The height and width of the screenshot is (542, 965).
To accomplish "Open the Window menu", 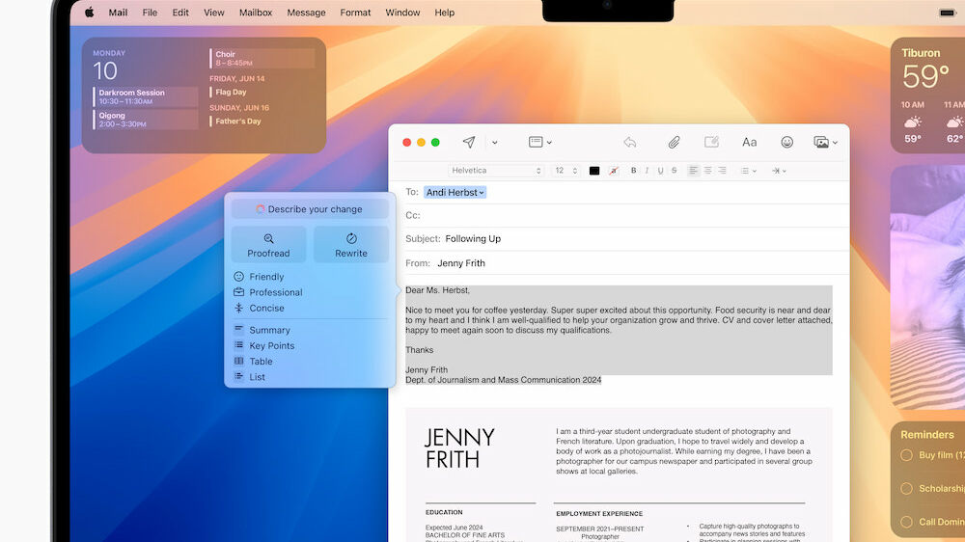I will click(x=402, y=13).
